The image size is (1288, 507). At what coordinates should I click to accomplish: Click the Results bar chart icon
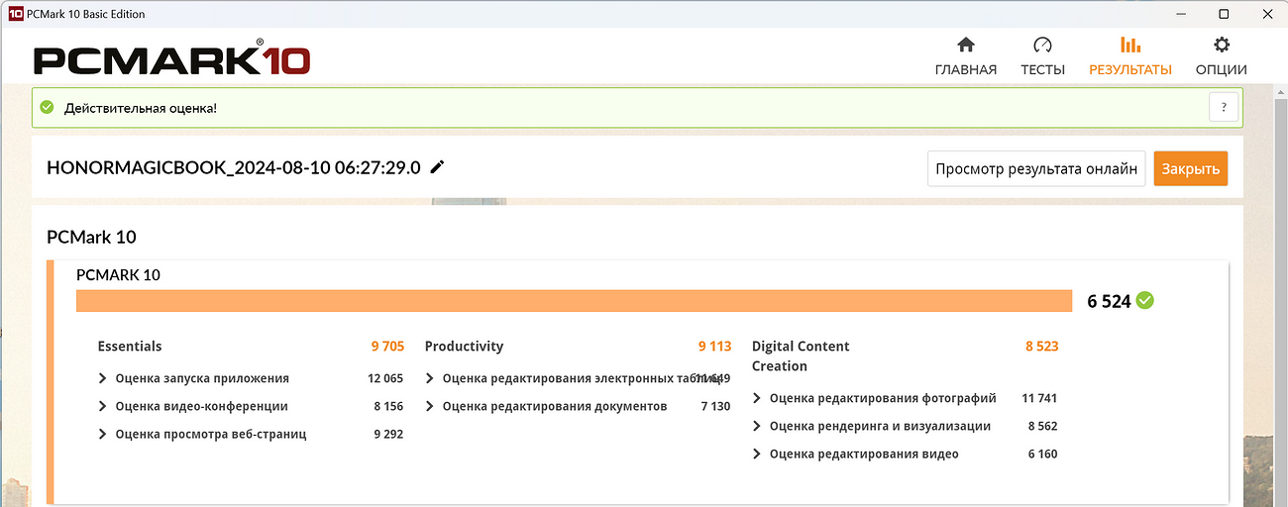(1129, 46)
